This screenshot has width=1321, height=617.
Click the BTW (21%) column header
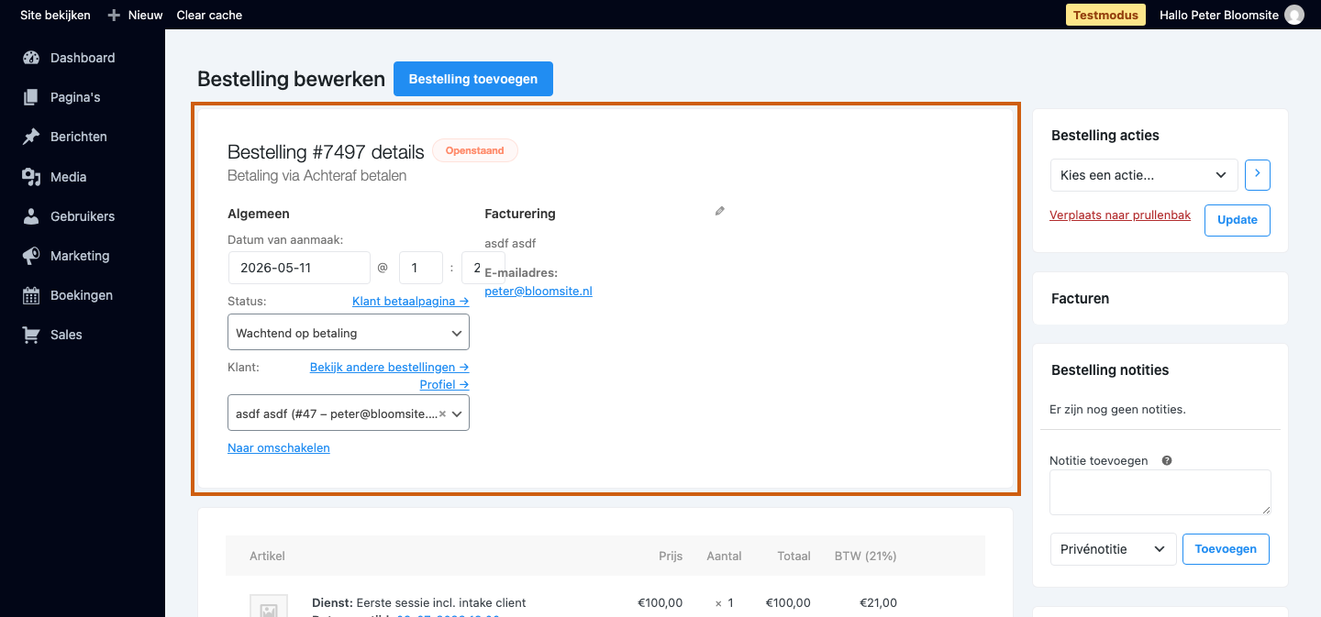865,556
